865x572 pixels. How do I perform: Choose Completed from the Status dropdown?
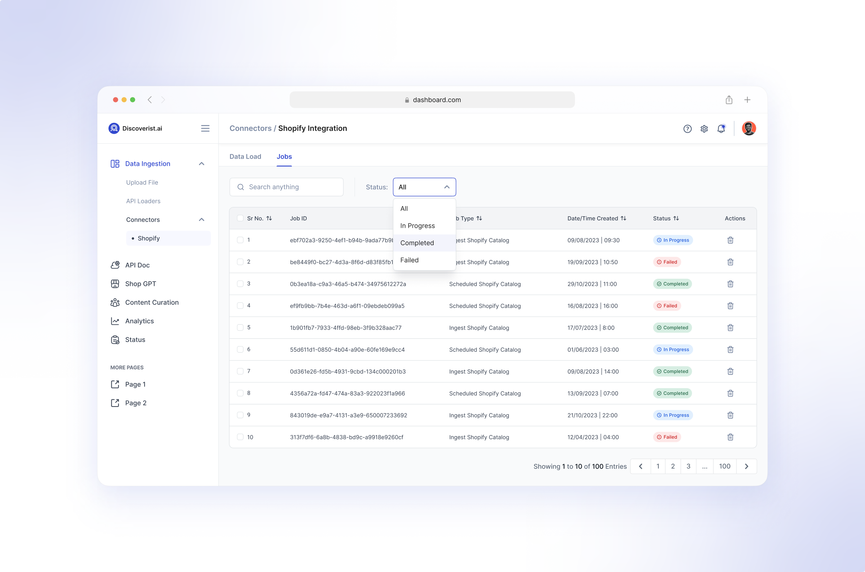[x=417, y=243]
